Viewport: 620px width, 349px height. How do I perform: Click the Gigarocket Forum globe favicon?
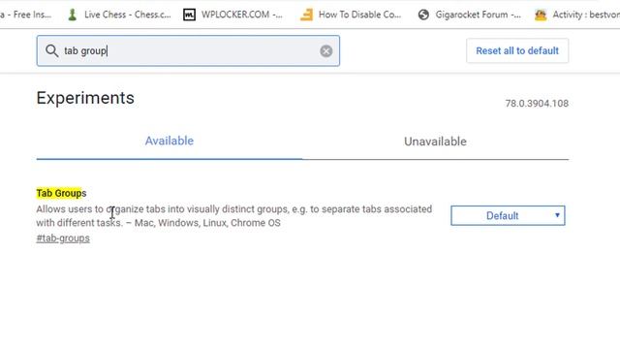pyautogui.click(x=423, y=15)
